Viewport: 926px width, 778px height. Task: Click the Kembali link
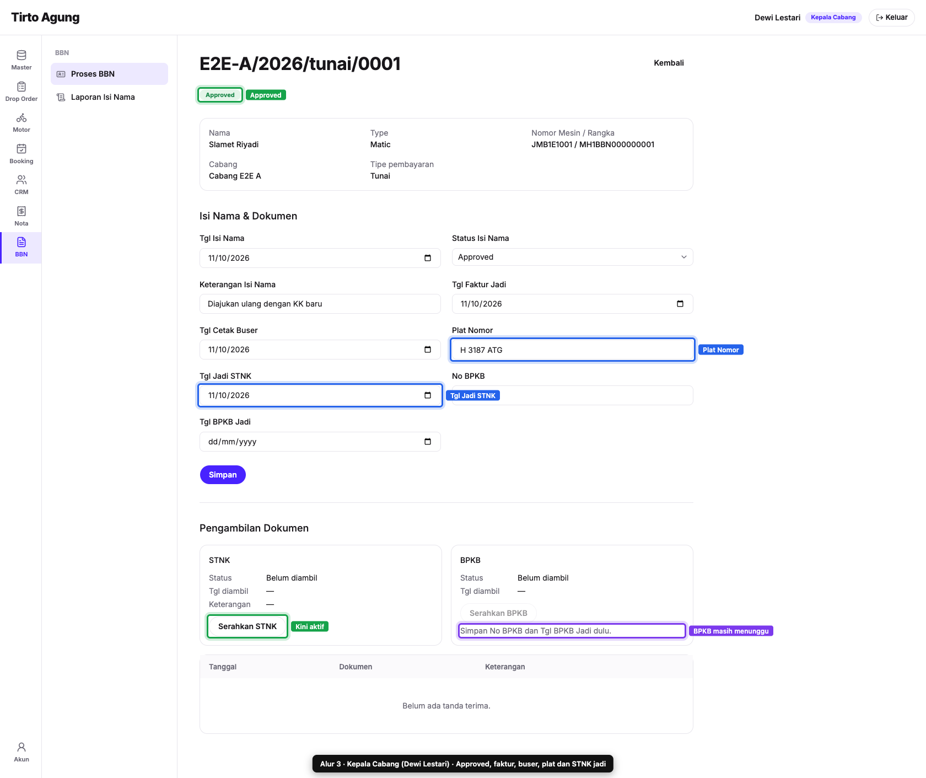pyautogui.click(x=669, y=63)
